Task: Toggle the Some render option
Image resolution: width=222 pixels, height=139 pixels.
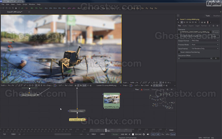Action: pos(173,134)
